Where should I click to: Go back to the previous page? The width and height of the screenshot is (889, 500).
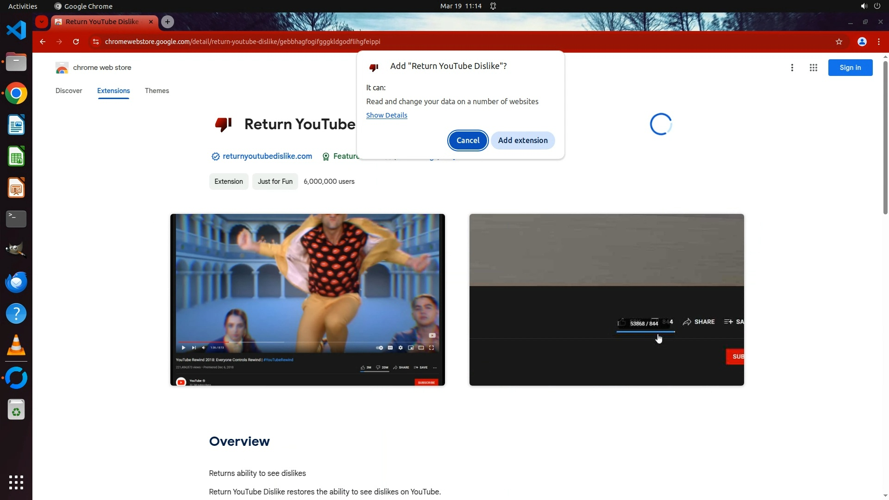click(43, 42)
